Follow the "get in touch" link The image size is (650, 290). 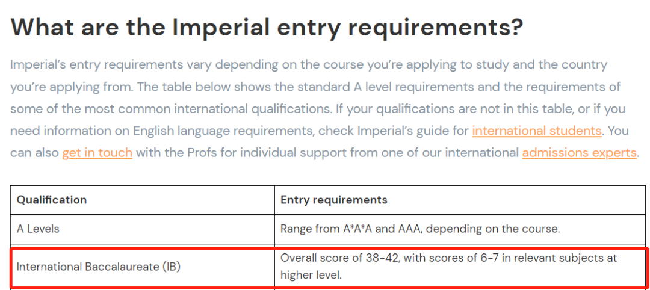[x=97, y=153]
